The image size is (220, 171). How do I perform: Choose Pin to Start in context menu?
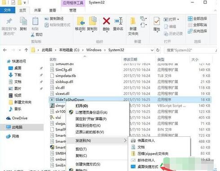click(91, 119)
